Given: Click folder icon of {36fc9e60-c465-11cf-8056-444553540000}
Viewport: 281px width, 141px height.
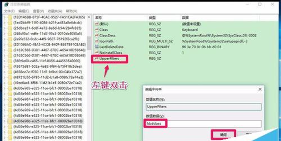Looking at the screenshot, I should point(10,61).
